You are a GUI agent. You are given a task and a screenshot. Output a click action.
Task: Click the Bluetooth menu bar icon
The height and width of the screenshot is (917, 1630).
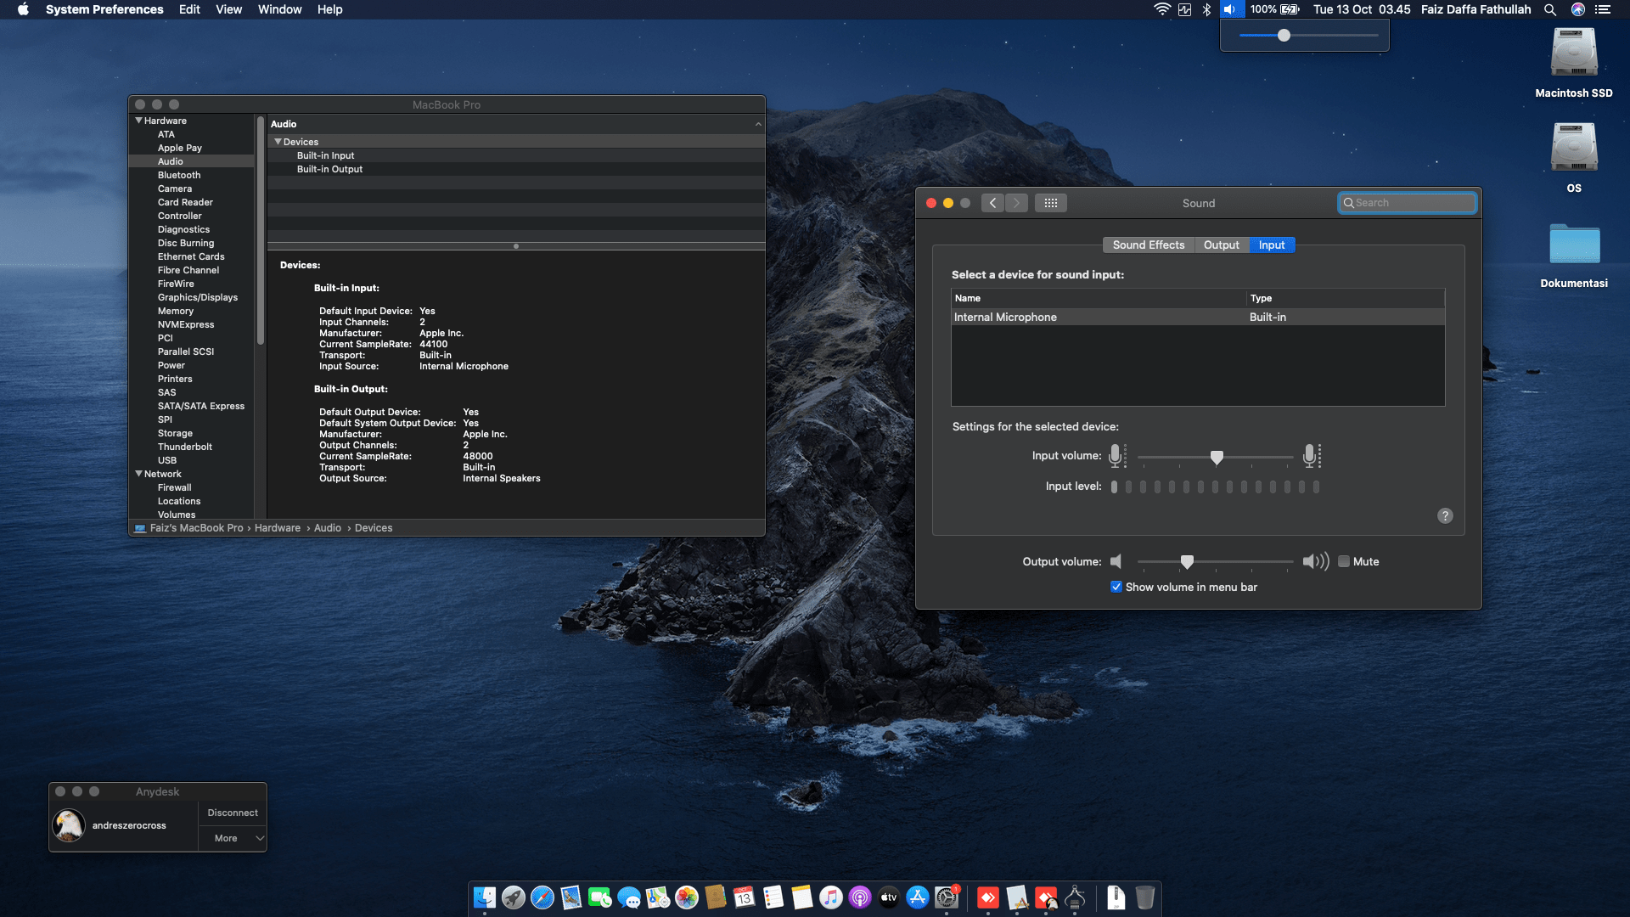[x=1206, y=9]
